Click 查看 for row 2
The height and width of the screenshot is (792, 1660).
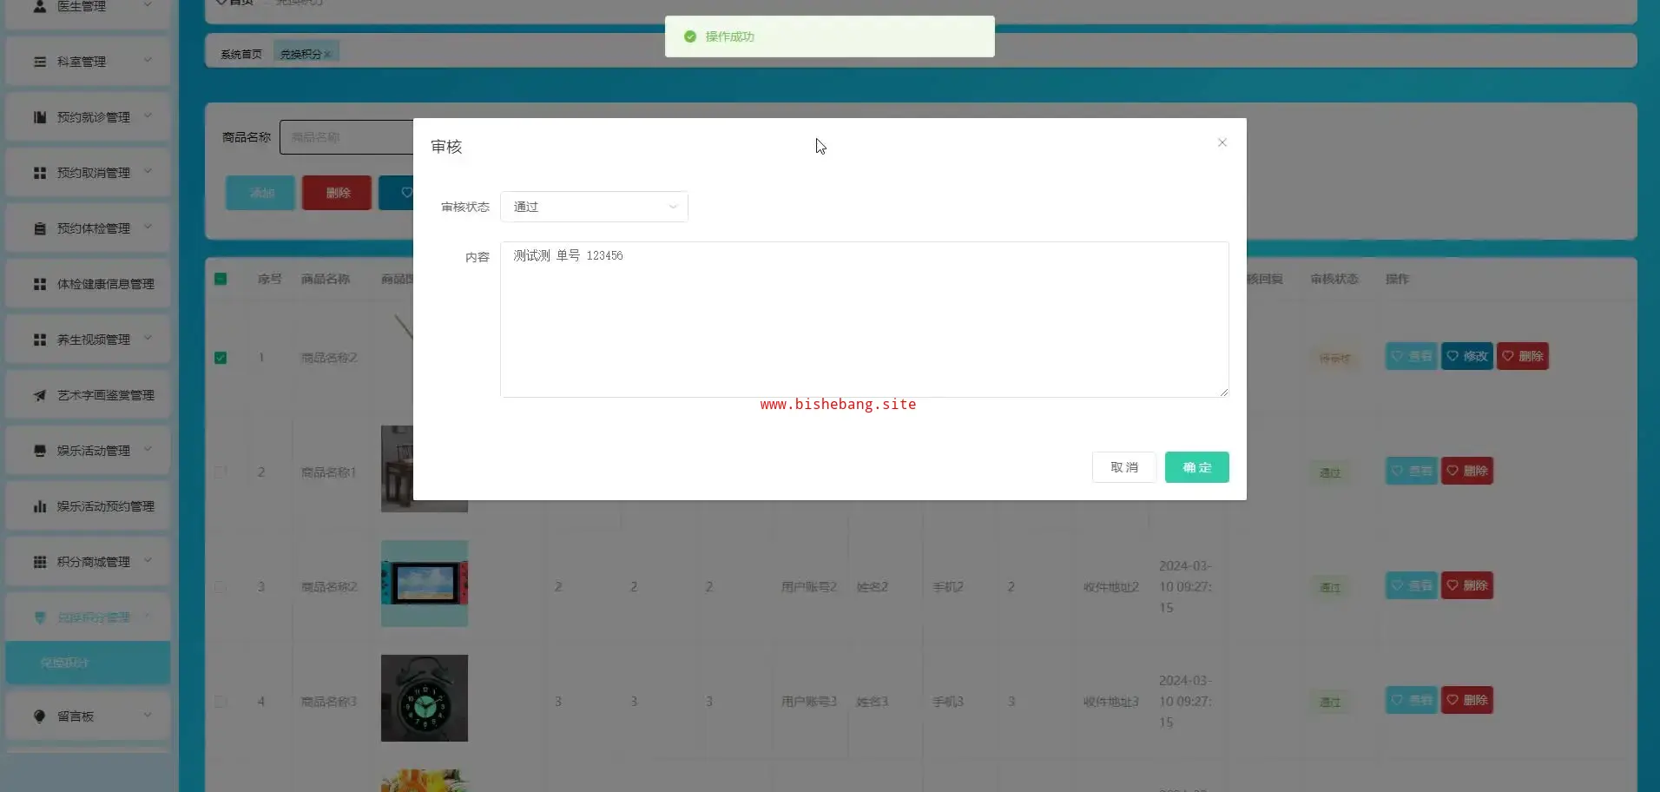1412,471
